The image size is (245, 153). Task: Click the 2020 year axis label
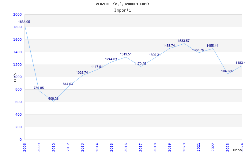[x=184, y=147]
